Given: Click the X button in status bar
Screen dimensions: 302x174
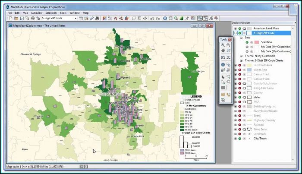Looking at the screenshot, I should coord(86,167).
